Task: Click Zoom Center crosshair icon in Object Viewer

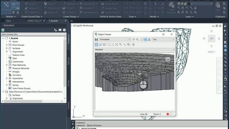Action: [x=133, y=44]
